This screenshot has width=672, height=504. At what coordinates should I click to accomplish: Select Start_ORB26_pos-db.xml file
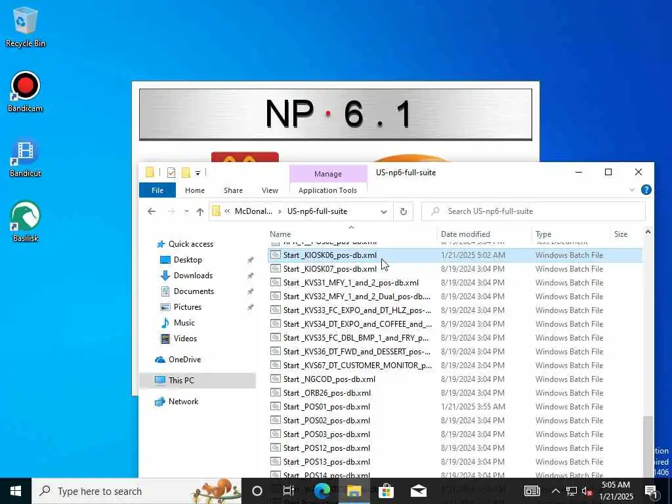455,392
